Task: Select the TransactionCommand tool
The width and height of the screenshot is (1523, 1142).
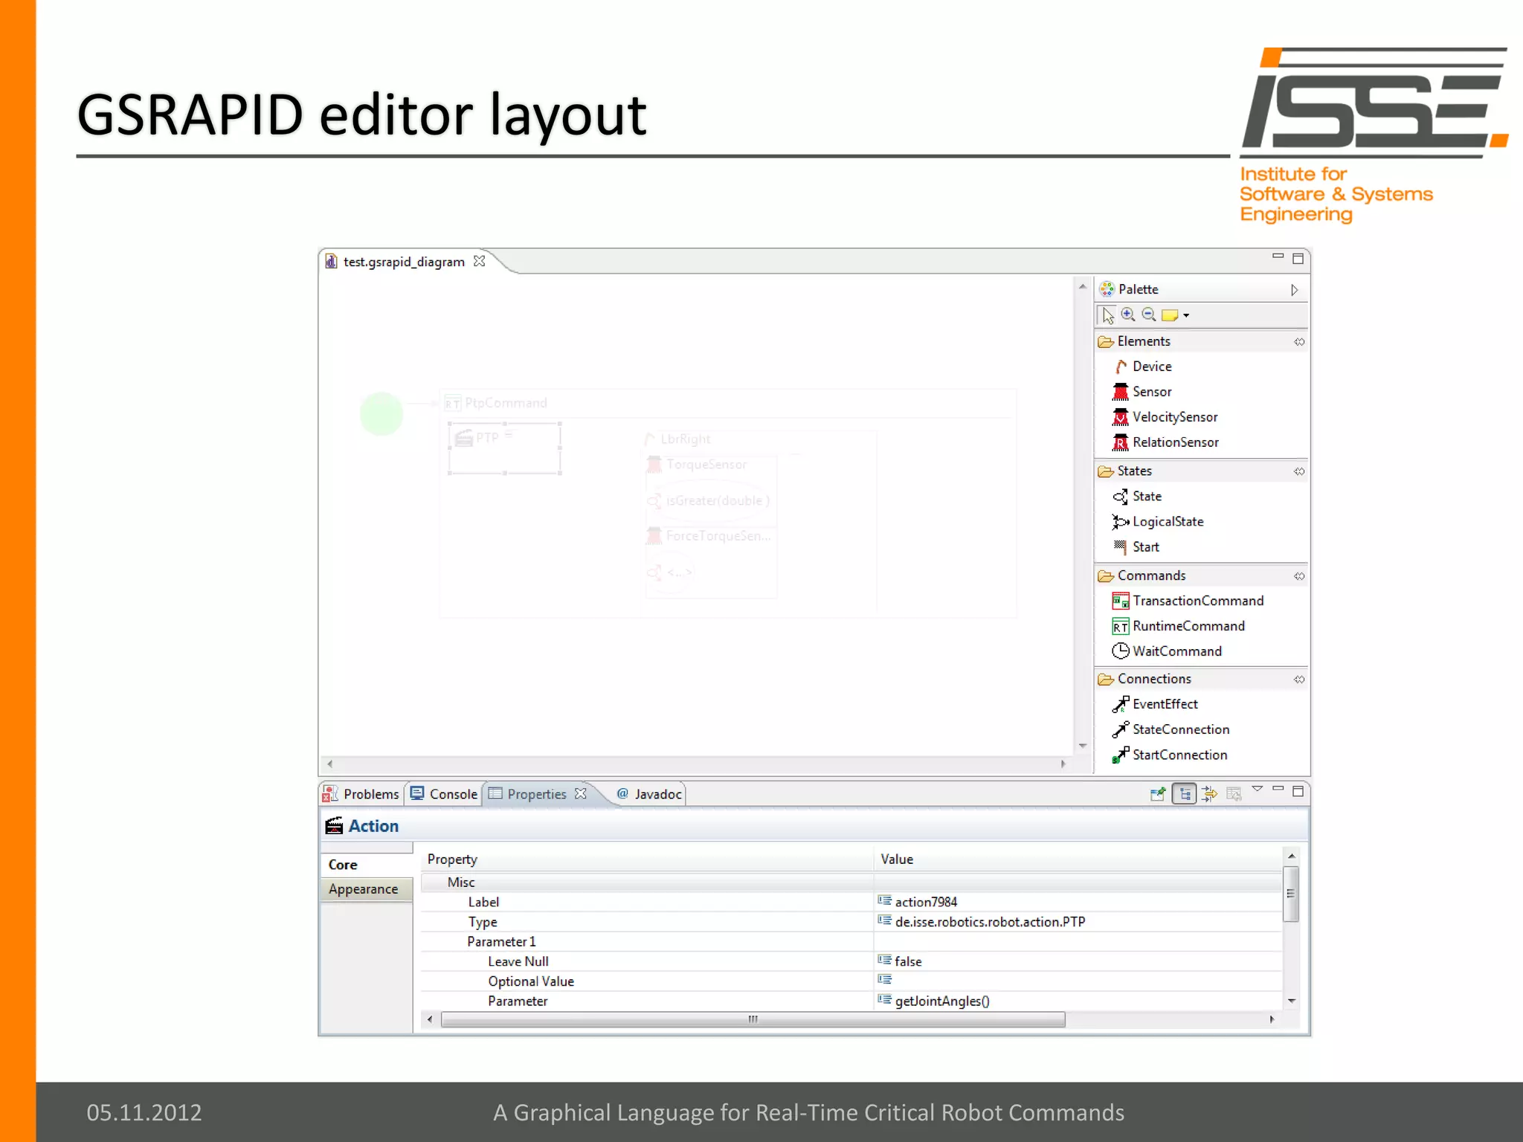Action: [1188, 601]
